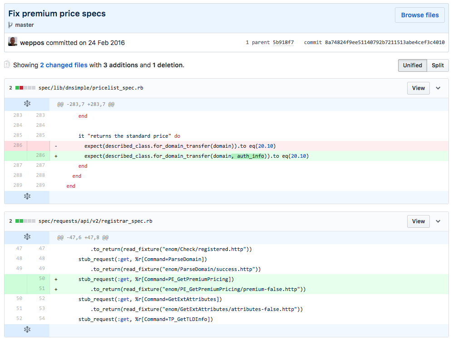Image resolution: width=453 pixels, height=341 pixels.
Task: Expand code above line 47 in registrar_spec.rb
Action: tap(27, 237)
